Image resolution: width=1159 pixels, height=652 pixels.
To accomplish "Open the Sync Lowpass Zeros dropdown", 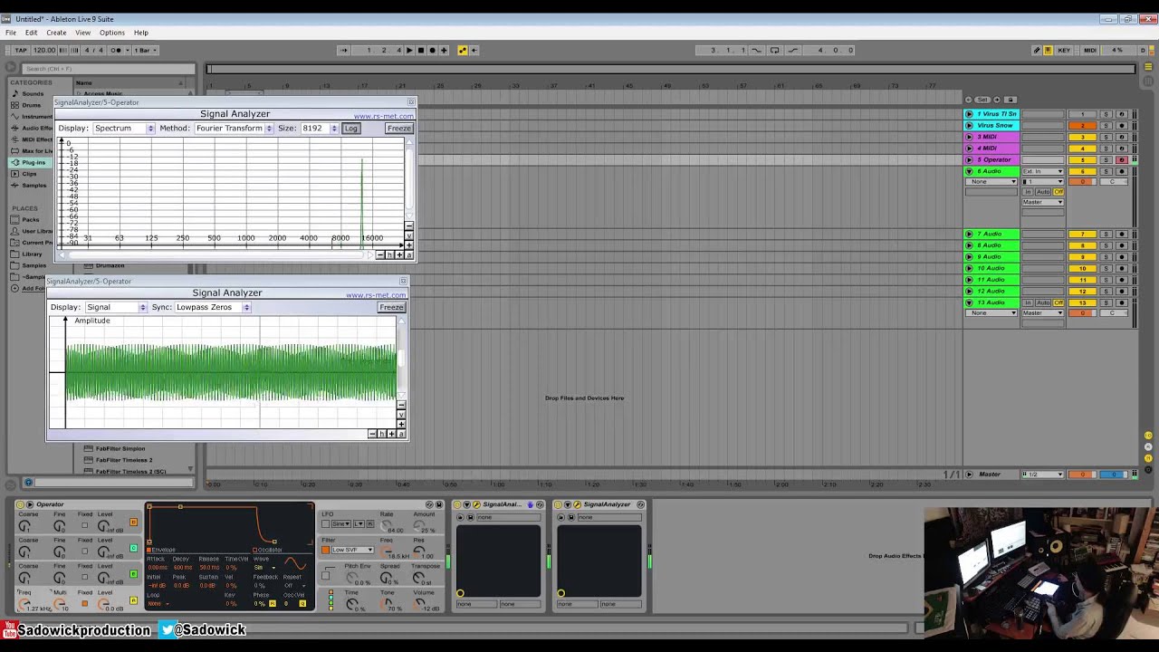I will point(212,308).
